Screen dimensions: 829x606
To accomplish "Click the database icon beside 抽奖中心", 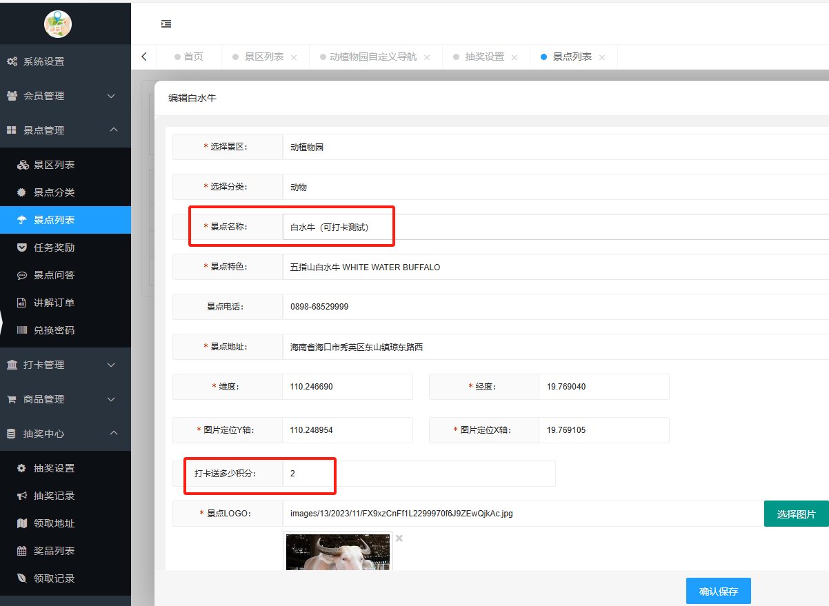I will [x=12, y=434].
